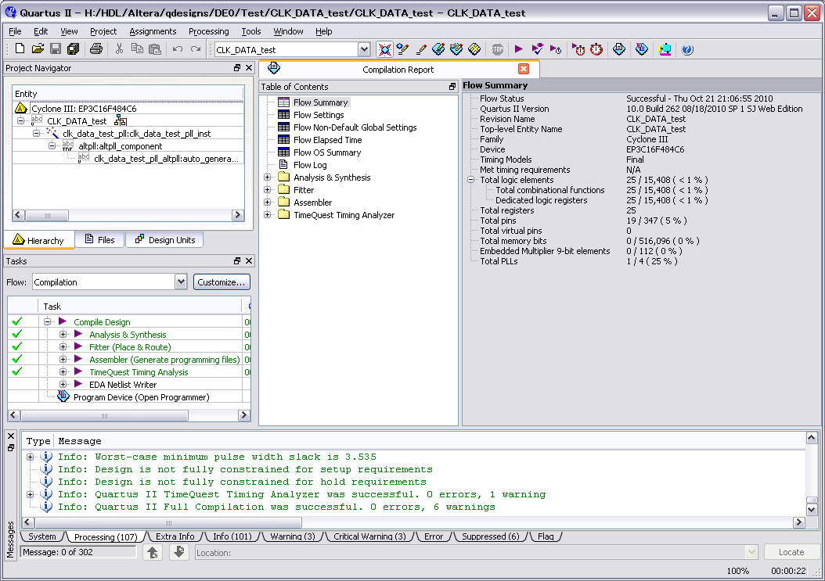Click the Save All icon
This screenshot has height=581, width=825.
coord(73,49)
